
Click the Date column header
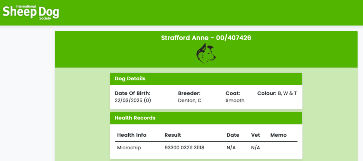click(x=233, y=135)
